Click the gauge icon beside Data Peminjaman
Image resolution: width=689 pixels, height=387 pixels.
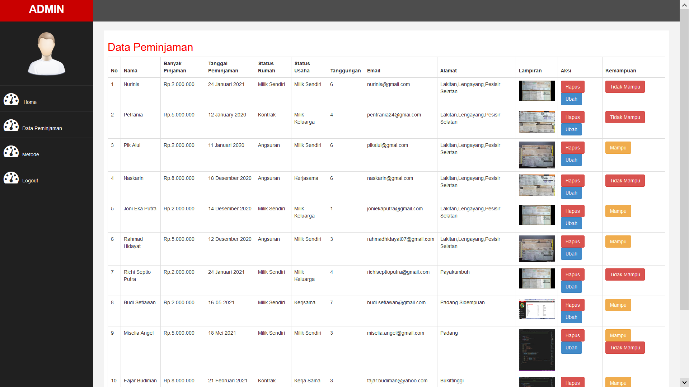tap(11, 125)
